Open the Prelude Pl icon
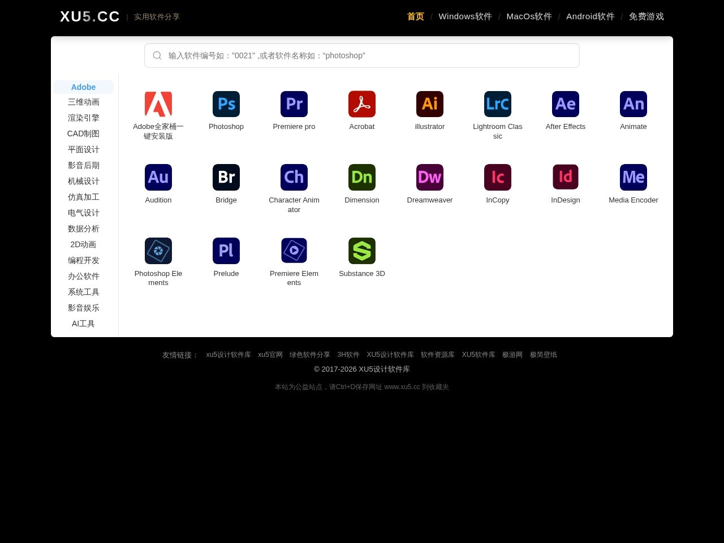 pos(226,251)
